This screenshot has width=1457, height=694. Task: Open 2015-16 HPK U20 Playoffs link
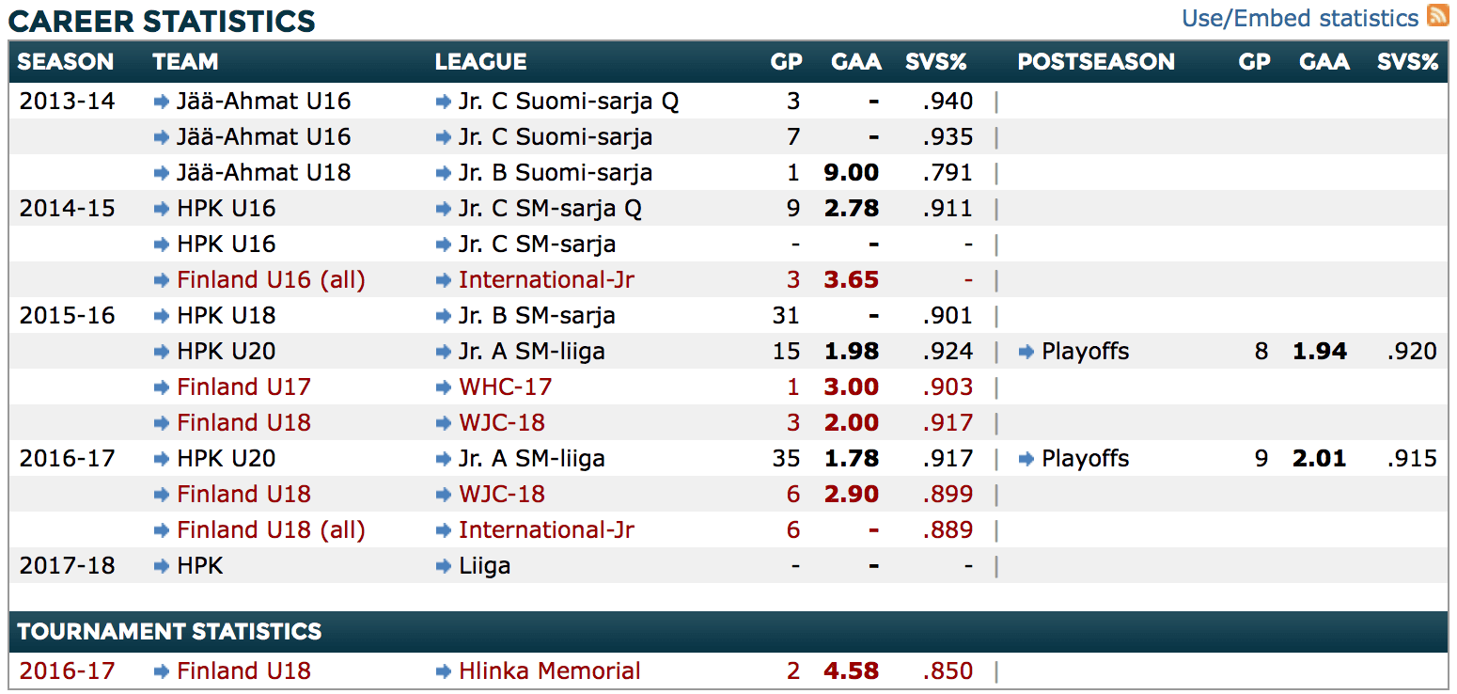1085,352
